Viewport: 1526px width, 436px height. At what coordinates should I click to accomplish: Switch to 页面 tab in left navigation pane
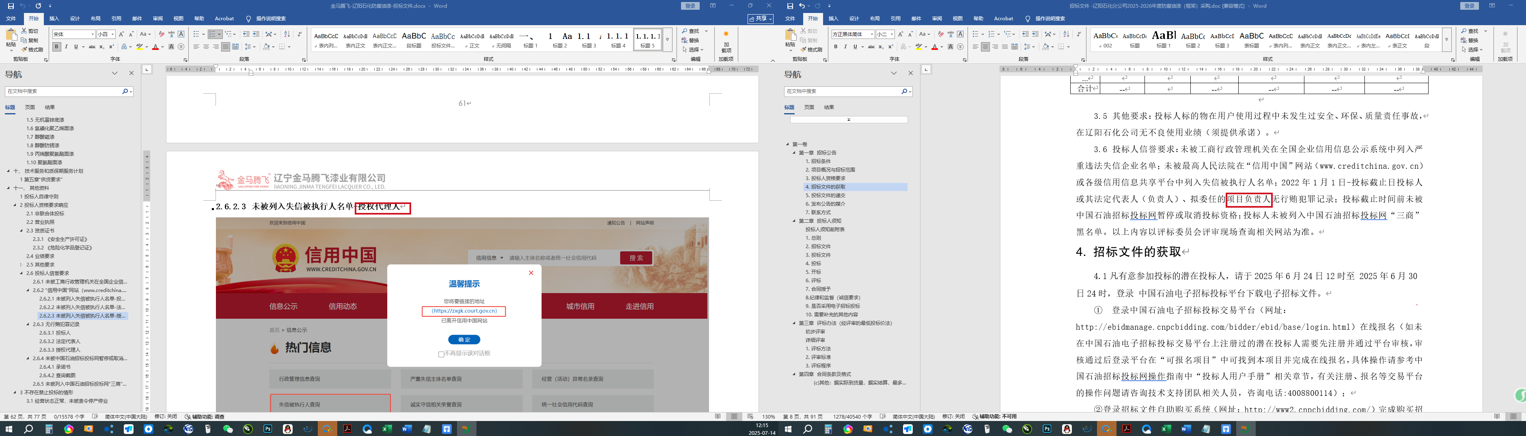coord(30,108)
